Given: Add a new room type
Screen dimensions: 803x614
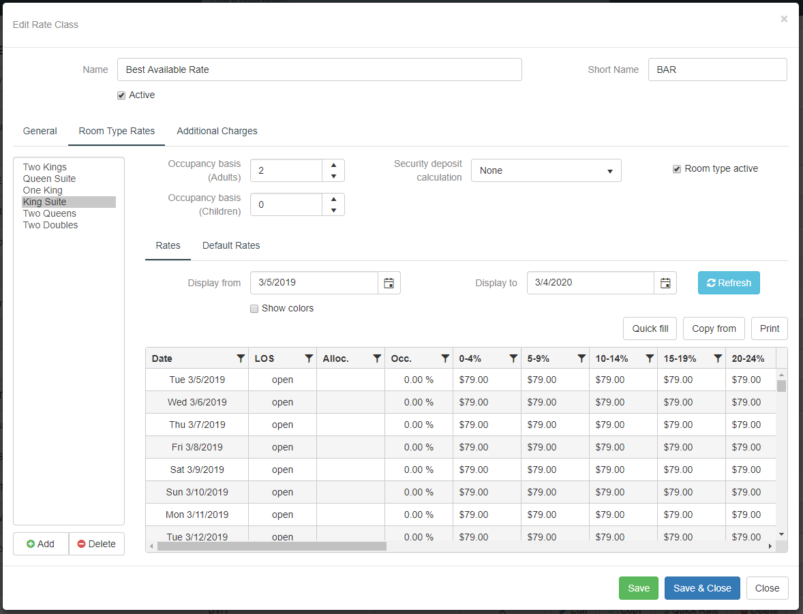Looking at the screenshot, I should (x=41, y=544).
